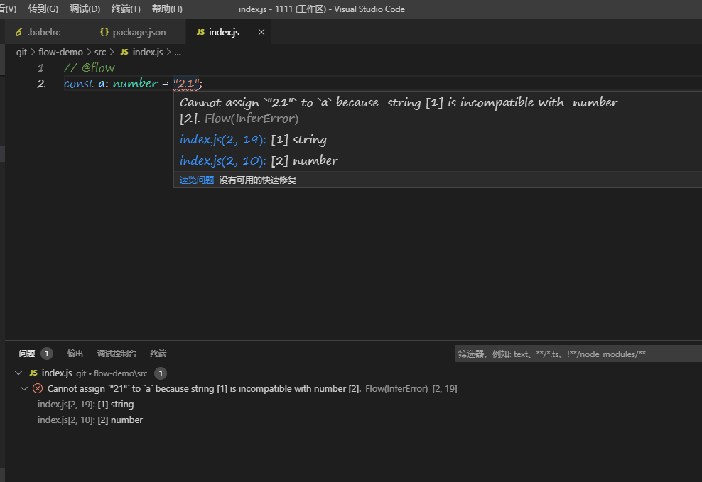Click the 速览问题 link in hover popup
The width and height of the screenshot is (702, 482).
(x=197, y=180)
